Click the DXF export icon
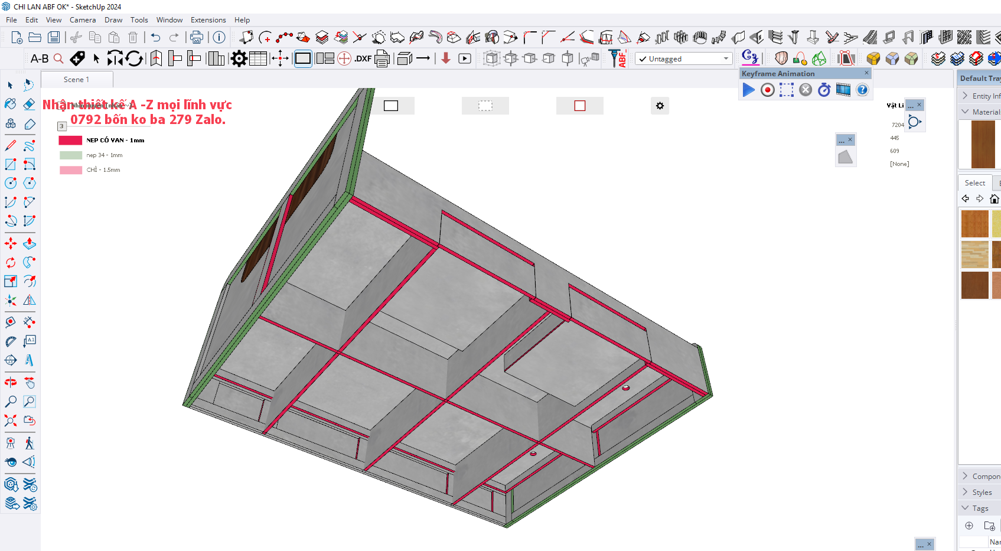Screen dimensions: 1001x551 [x=363, y=58]
